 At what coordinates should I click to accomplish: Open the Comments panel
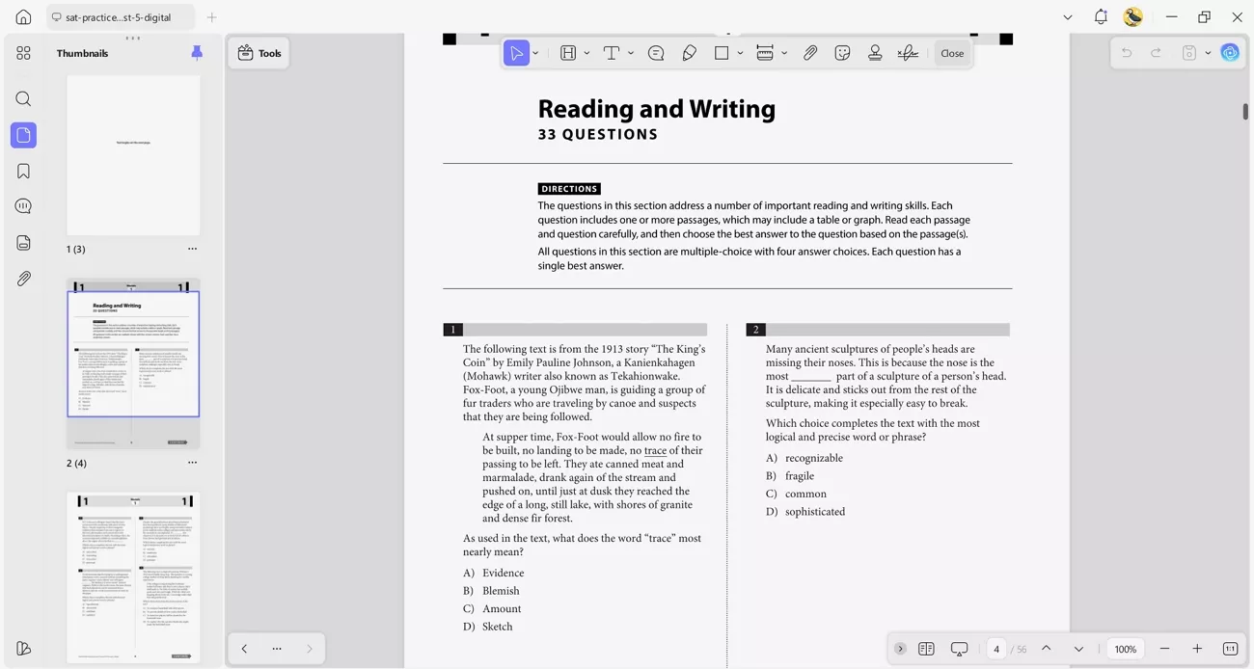[23, 205]
